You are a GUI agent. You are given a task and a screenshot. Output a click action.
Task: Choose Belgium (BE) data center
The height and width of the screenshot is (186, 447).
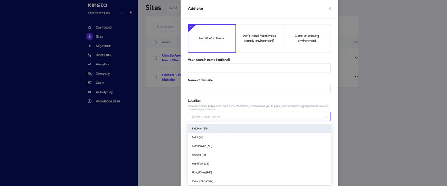point(259,129)
